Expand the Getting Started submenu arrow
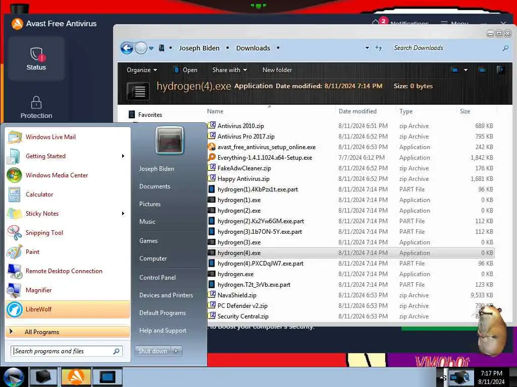Image resolution: width=517 pixels, height=387 pixels. (123, 156)
